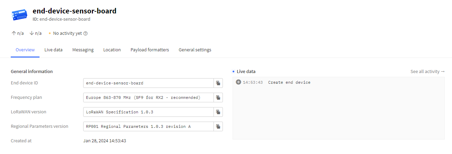
Task: Copy the End device ID value
Action: click(218, 83)
